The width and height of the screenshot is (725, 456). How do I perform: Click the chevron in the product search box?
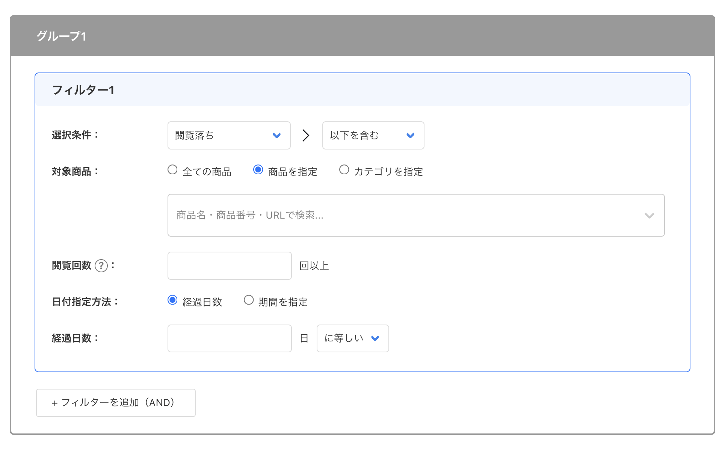pos(649,216)
